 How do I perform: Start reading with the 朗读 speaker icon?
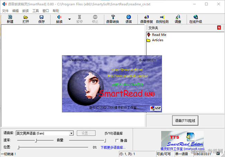coord(59,19)
